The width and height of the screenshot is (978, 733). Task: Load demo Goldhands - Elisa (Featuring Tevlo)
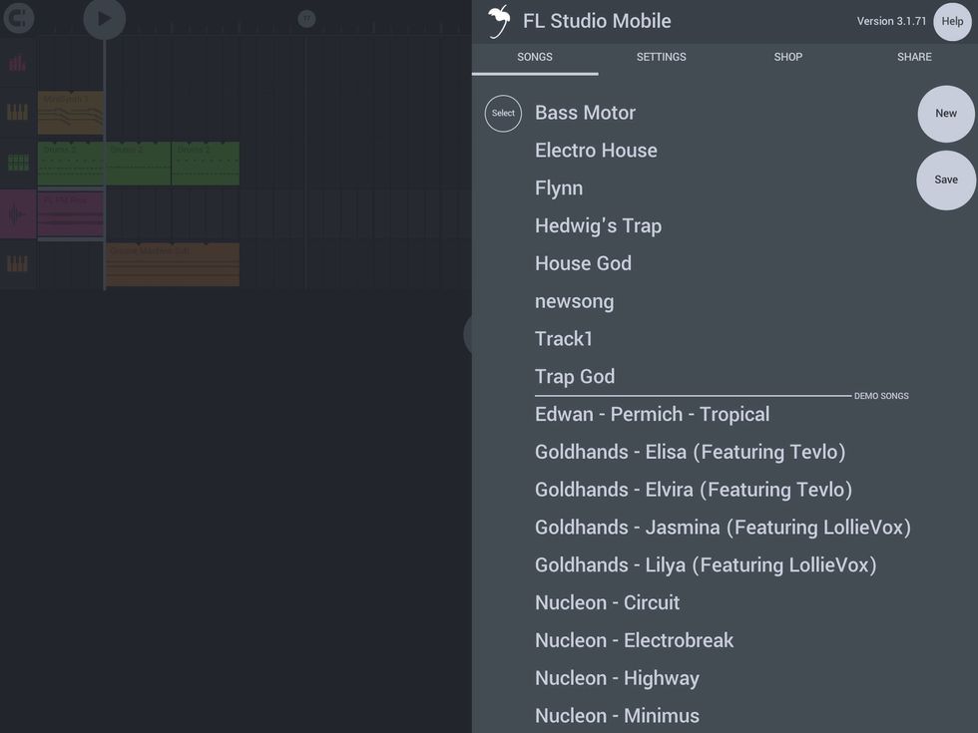[x=690, y=452]
